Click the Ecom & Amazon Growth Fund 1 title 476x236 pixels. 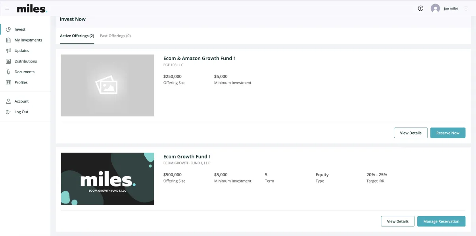200,59
